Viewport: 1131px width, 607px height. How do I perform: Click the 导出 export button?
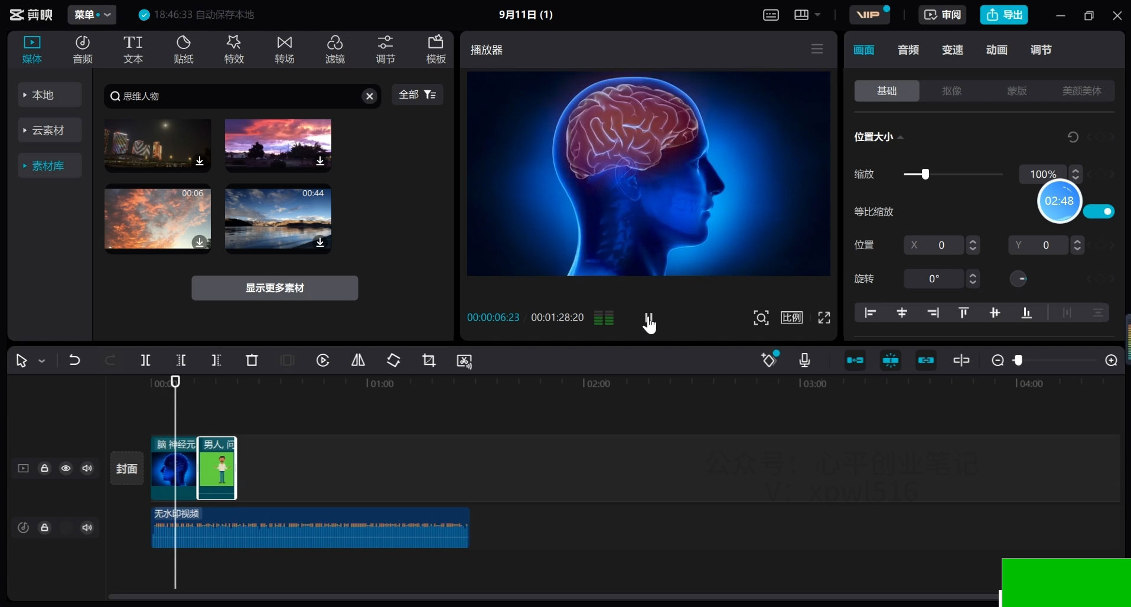click(x=1003, y=15)
